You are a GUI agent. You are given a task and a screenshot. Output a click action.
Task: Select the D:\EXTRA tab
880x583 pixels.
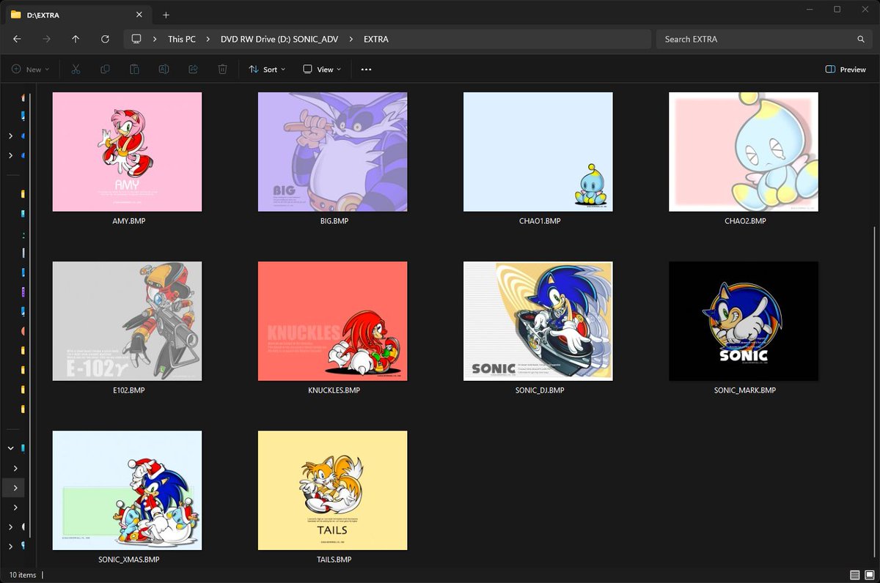tap(78, 15)
